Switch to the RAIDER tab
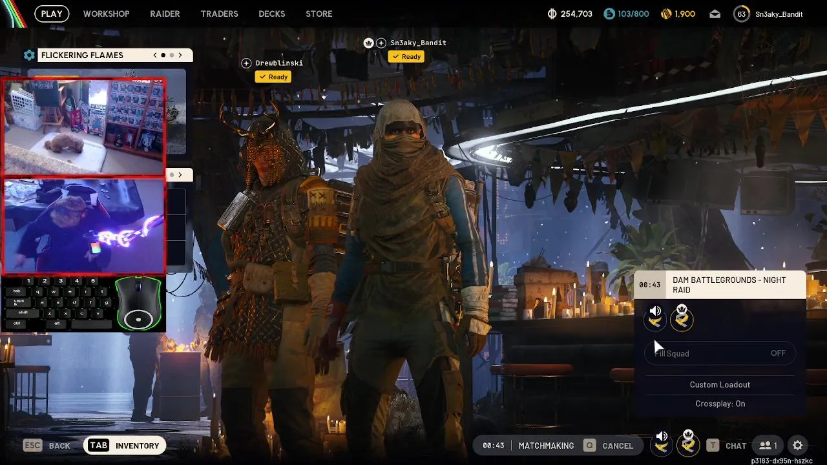The height and width of the screenshot is (465, 827). tap(165, 14)
